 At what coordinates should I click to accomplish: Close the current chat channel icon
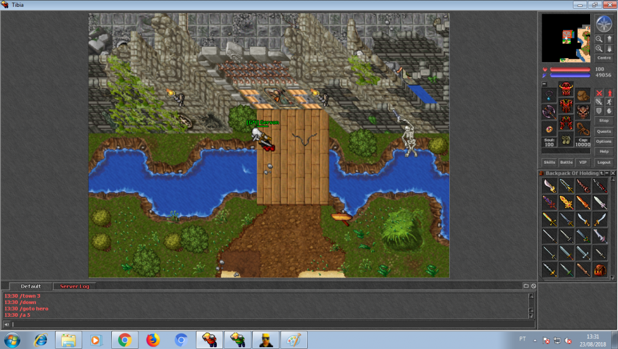533,286
